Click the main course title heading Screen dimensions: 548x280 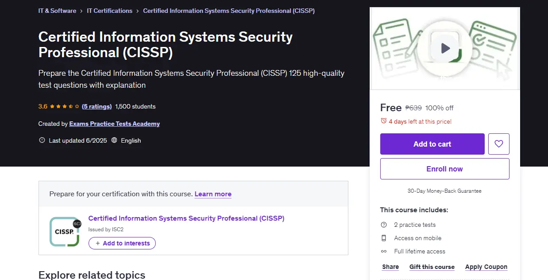[x=166, y=44]
